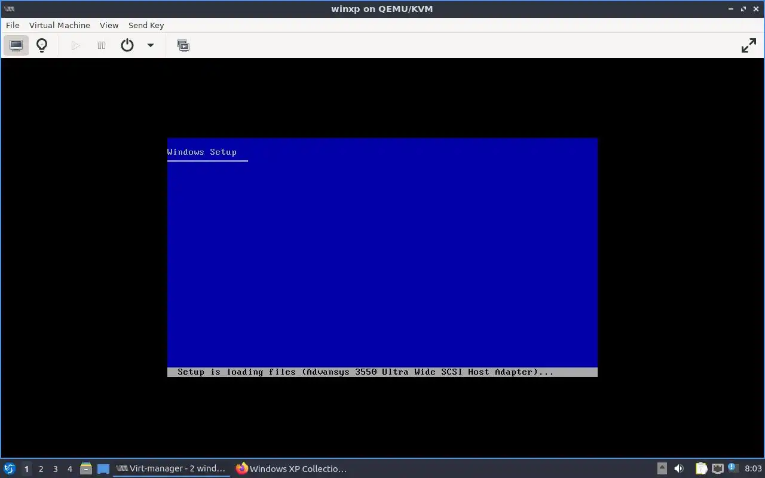Shut down the VM with power icon

pos(127,45)
